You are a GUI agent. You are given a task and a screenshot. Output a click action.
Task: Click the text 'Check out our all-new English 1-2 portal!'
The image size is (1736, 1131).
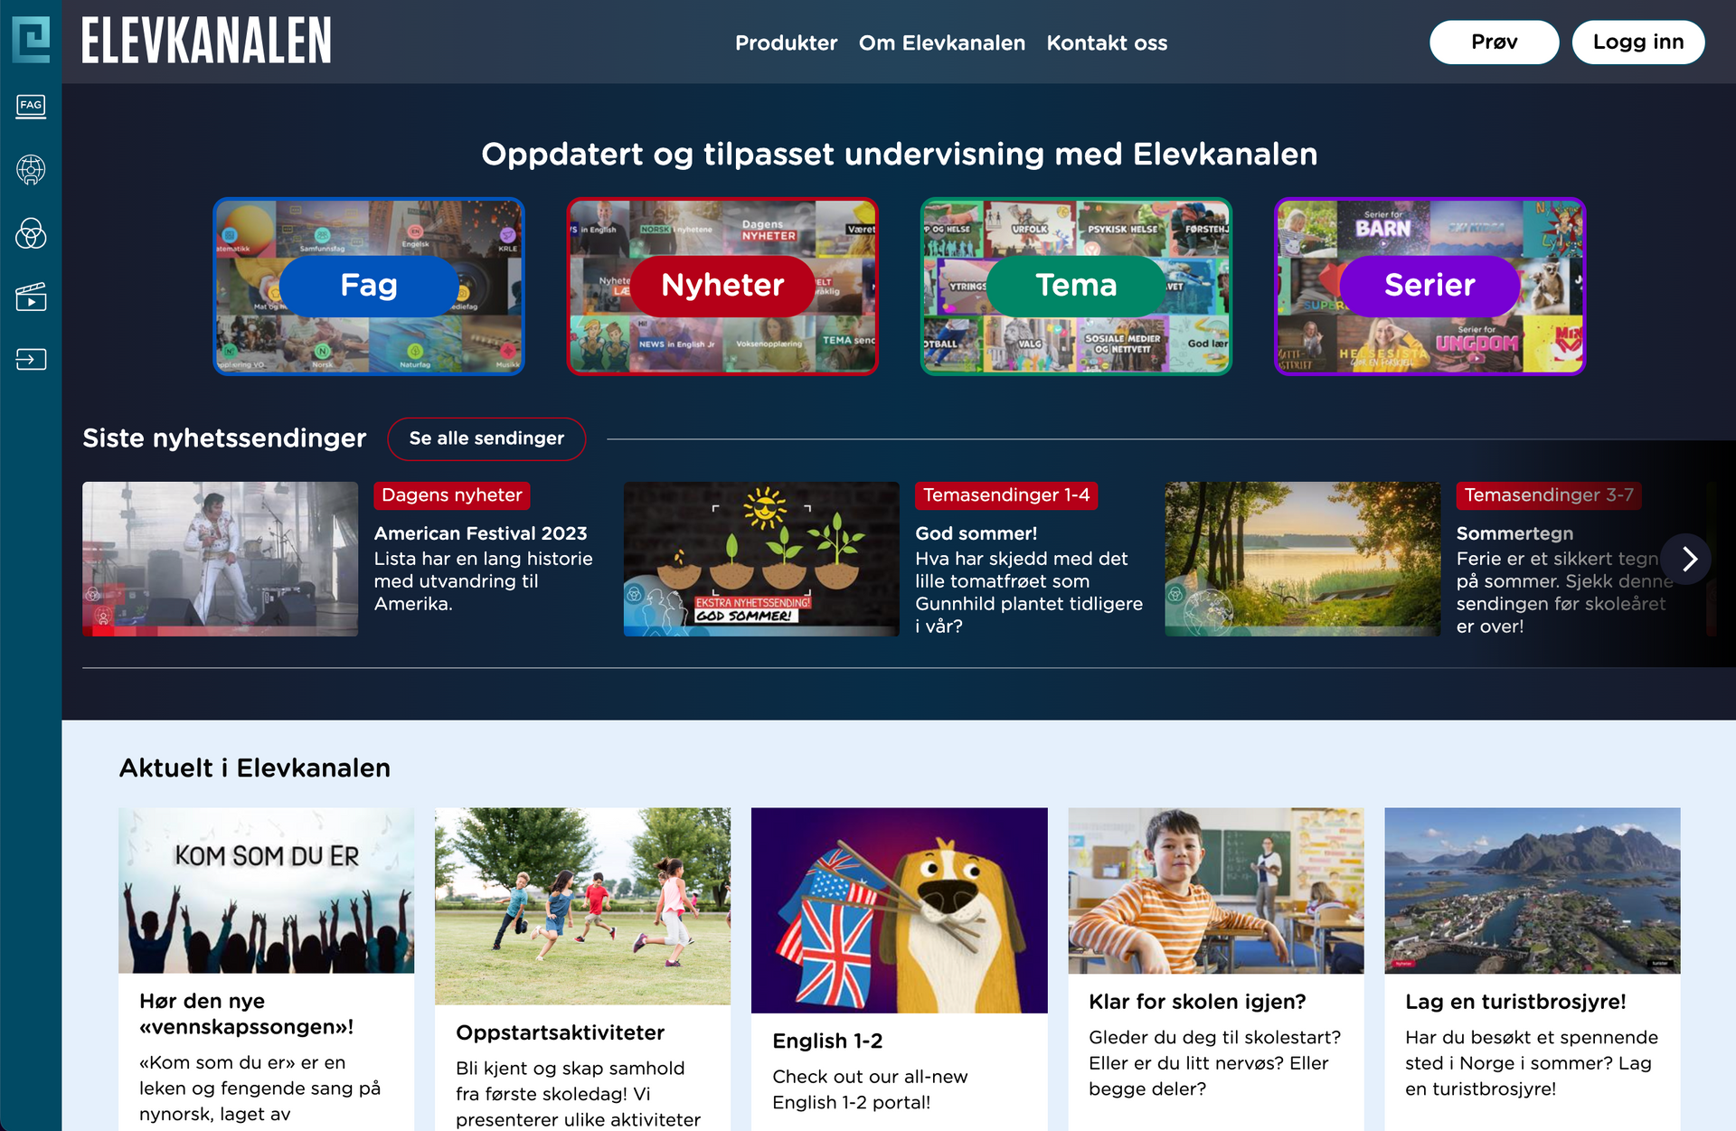pyautogui.click(x=870, y=1089)
